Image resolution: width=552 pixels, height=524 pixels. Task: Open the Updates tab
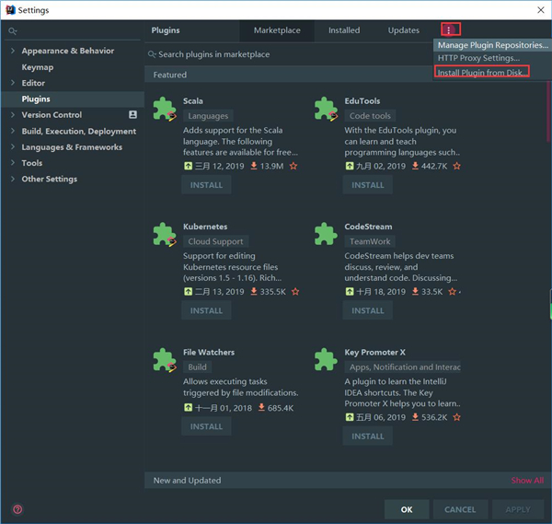403,30
